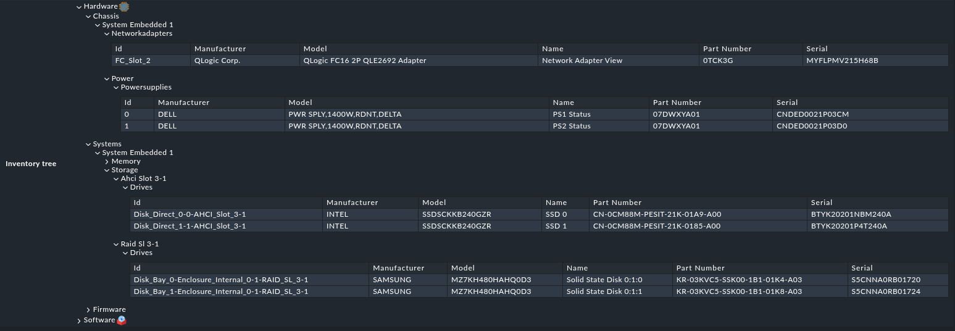Image resolution: width=955 pixels, height=331 pixels.
Task: Click the Inventory tree label
Action: pyautogui.click(x=31, y=164)
